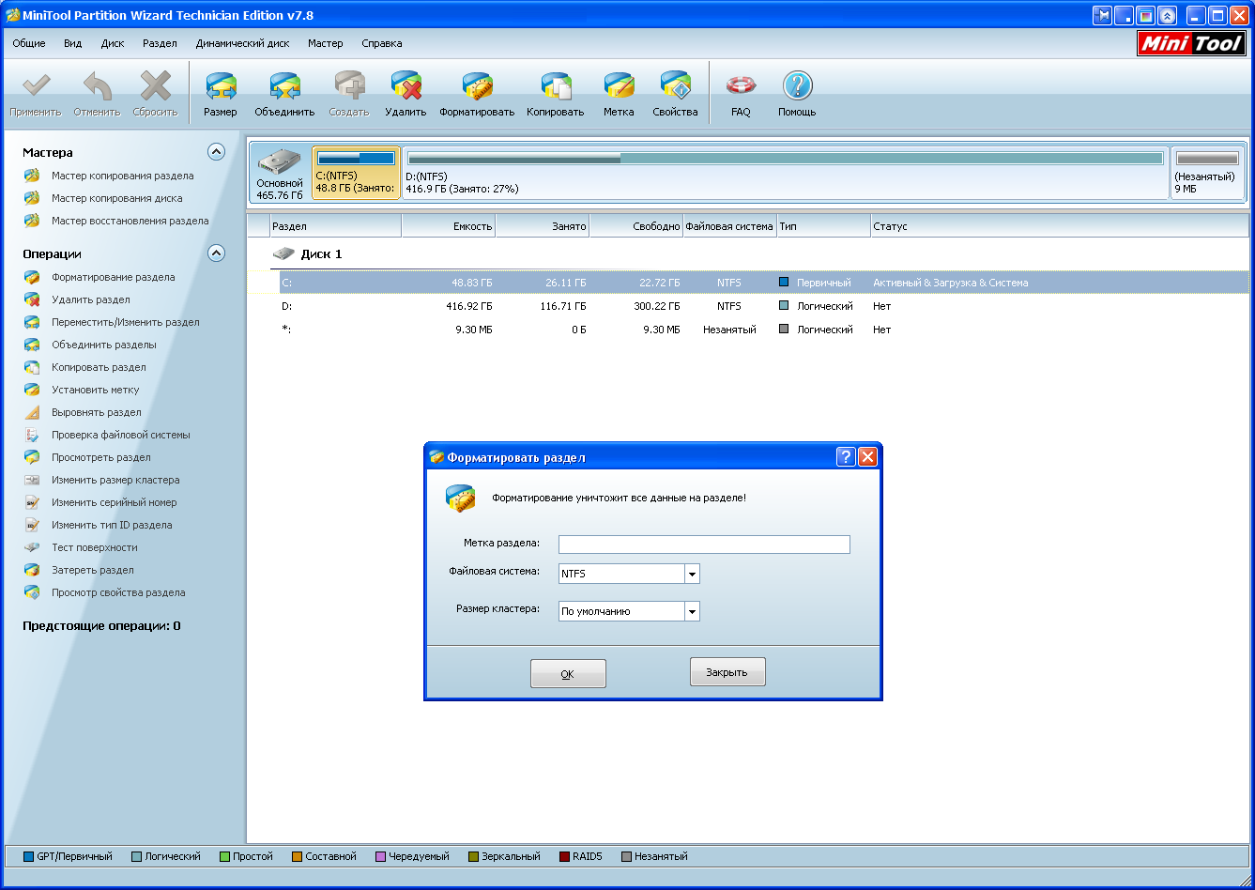The width and height of the screenshot is (1255, 890).
Task: Sort by Файловая система column header
Action: click(730, 226)
